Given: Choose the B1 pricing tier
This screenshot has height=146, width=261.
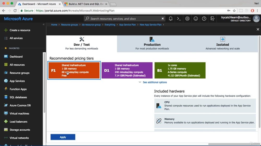Looking at the screenshot, I should point(180,70).
